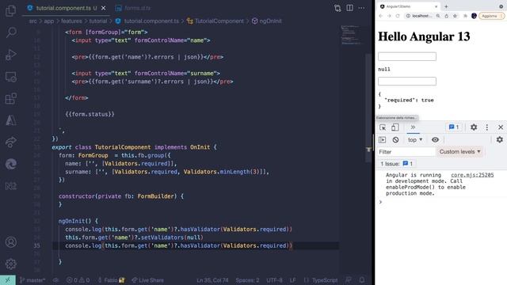
Task: Change language mode TypeScript
Action: click(325, 279)
